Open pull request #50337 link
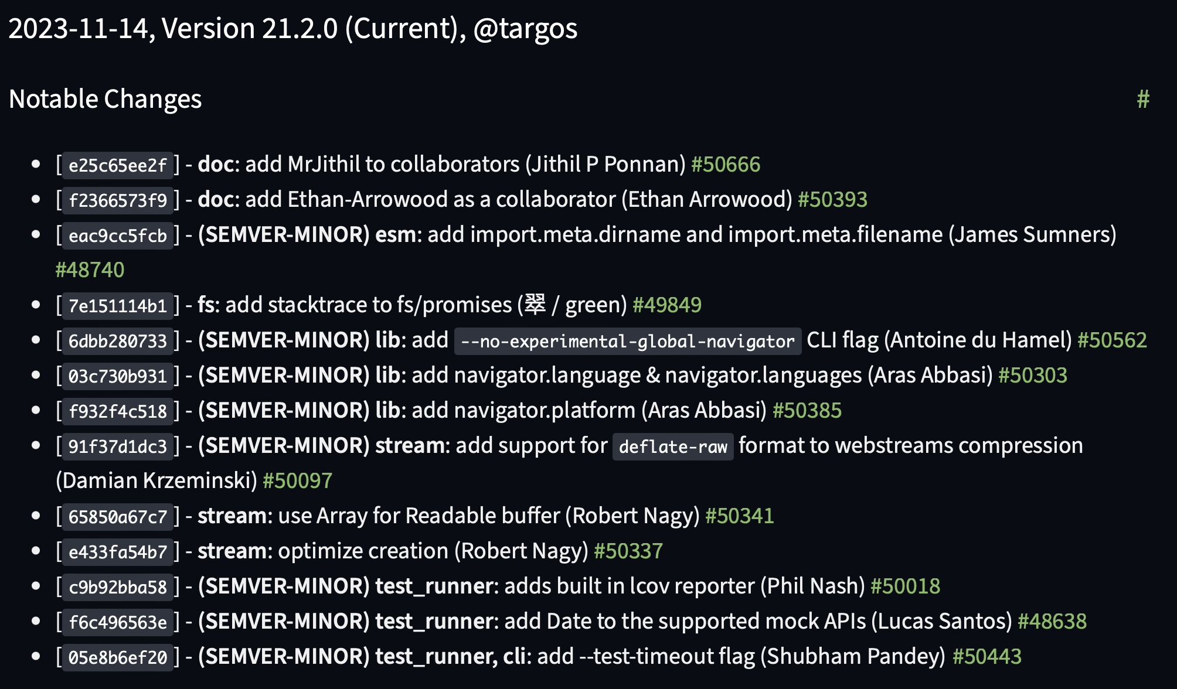Image resolution: width=1177 pixels, height=689 pixels. 628,551
